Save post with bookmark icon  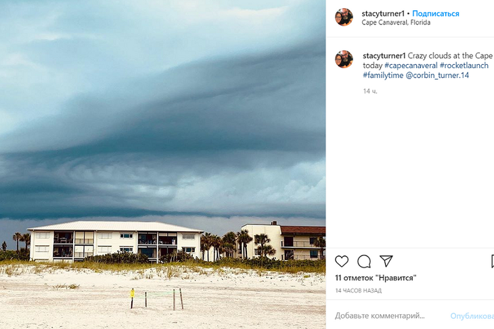[x=493, y=261]
